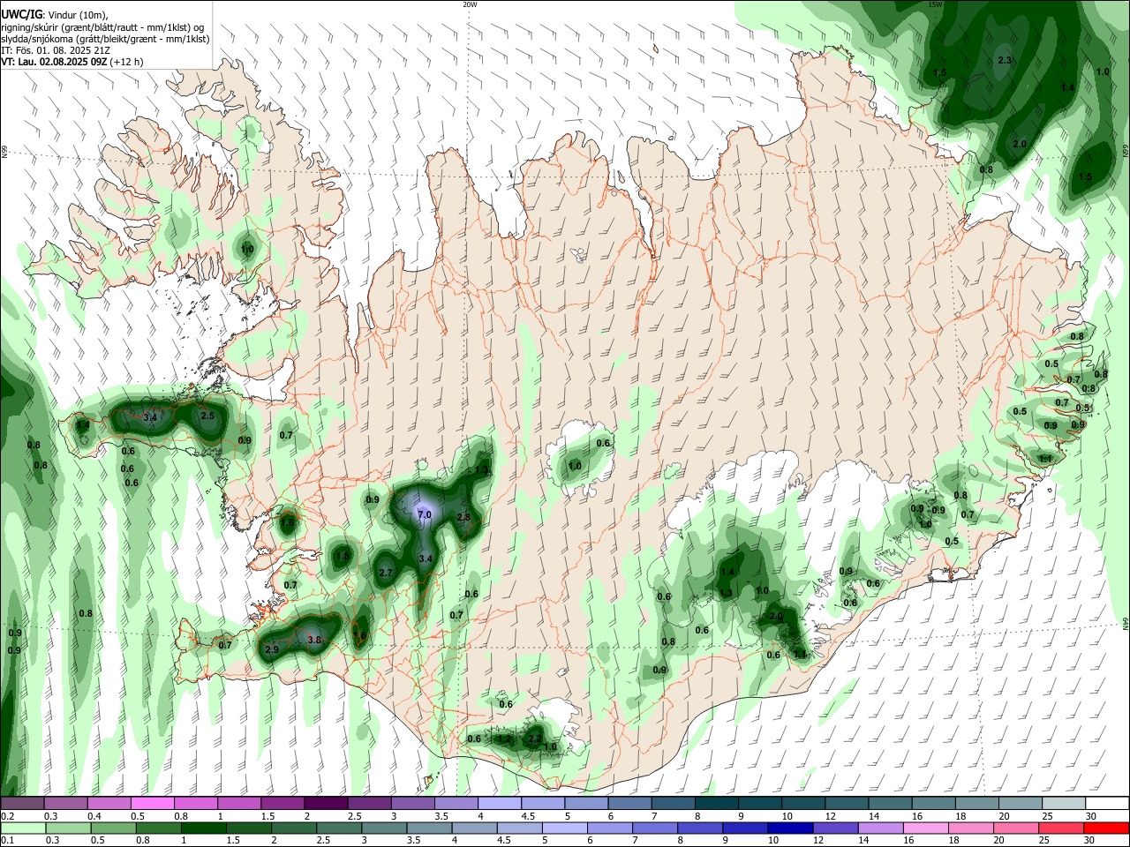This screenshot has height=847, width=1130.
Task: Click the light pink 16 rain legend swatch
Action: coord(925,828)
